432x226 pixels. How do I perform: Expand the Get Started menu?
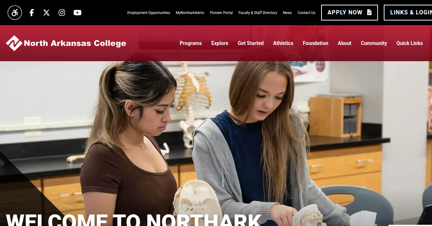251,43
